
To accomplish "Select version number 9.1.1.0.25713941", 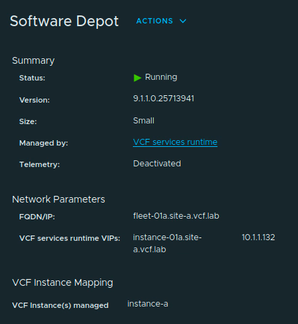I will click(x=164, y=99).
